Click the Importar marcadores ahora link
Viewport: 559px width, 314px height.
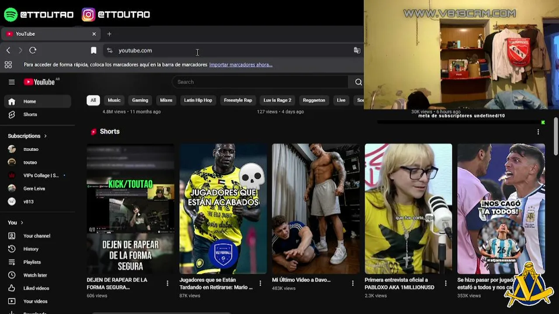point(241,65)
